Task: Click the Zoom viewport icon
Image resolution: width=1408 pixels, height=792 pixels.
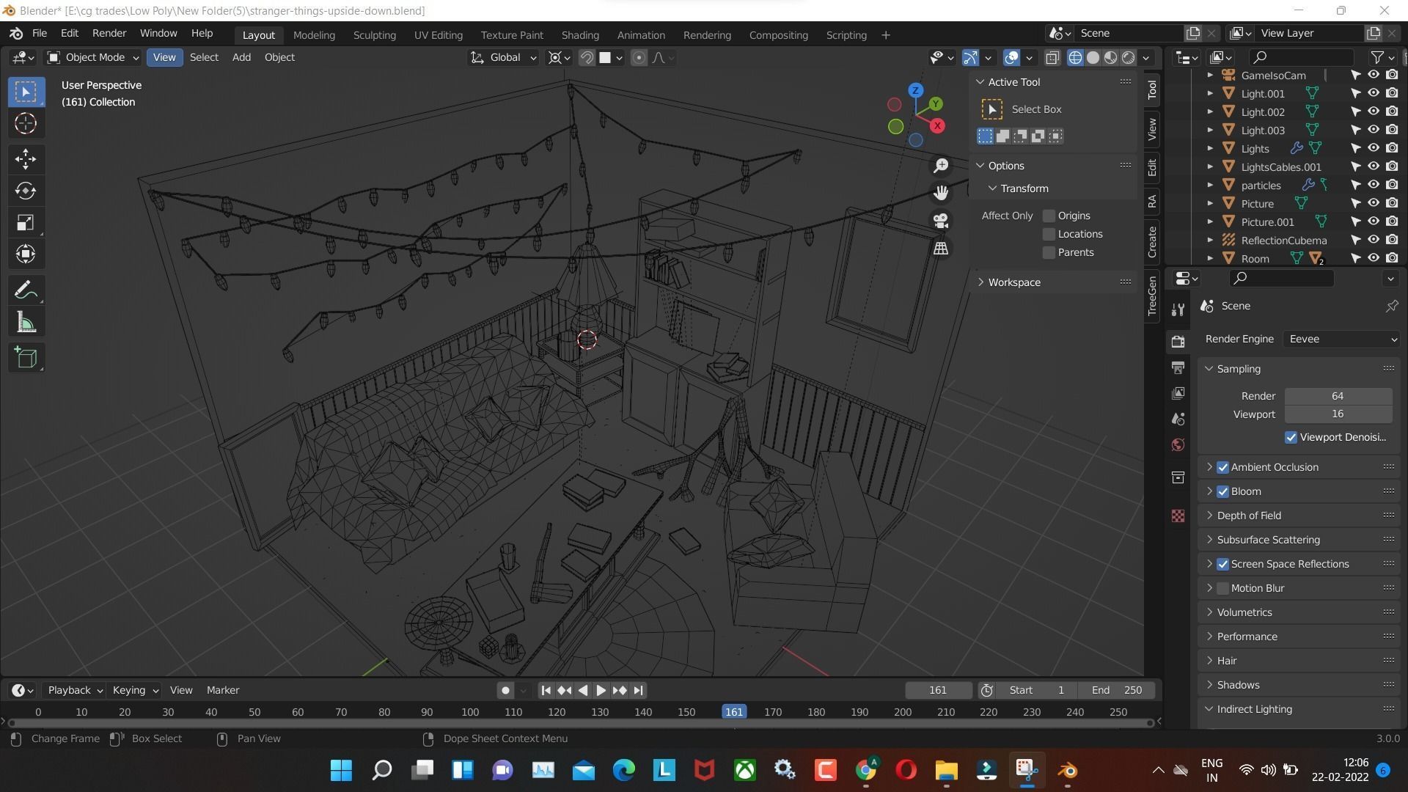Action: coord(941,166)
